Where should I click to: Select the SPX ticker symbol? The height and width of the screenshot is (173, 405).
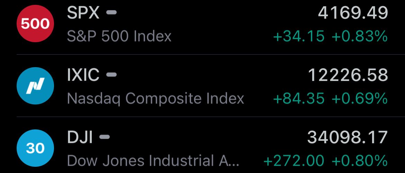(x=83, y=13)
